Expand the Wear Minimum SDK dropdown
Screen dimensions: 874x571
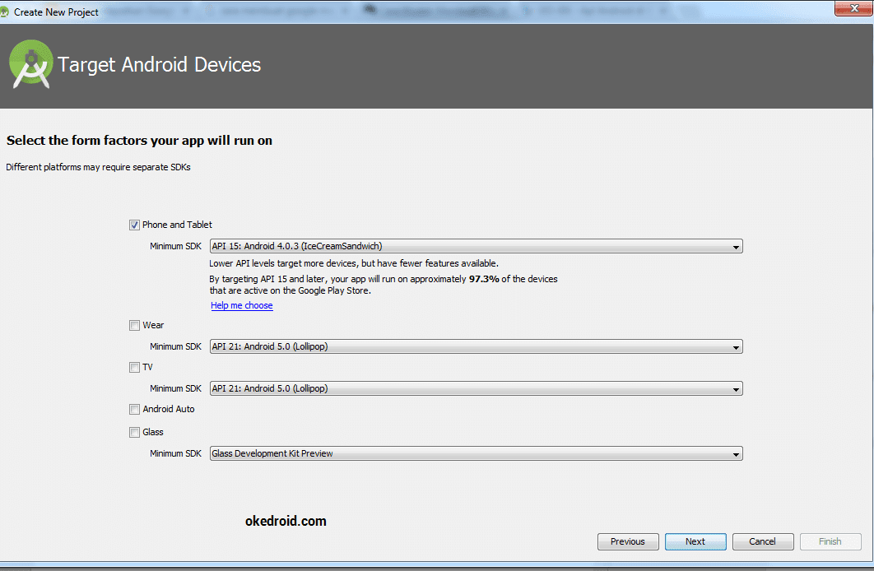(476, 347)
